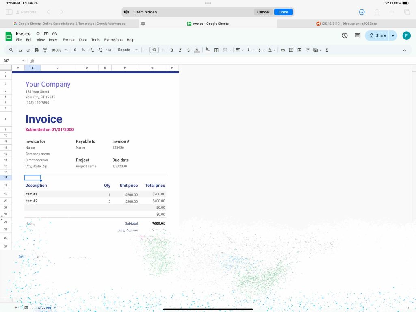Open the fill color picker
The image size is (416, 312).
click(x=208, y=50)
